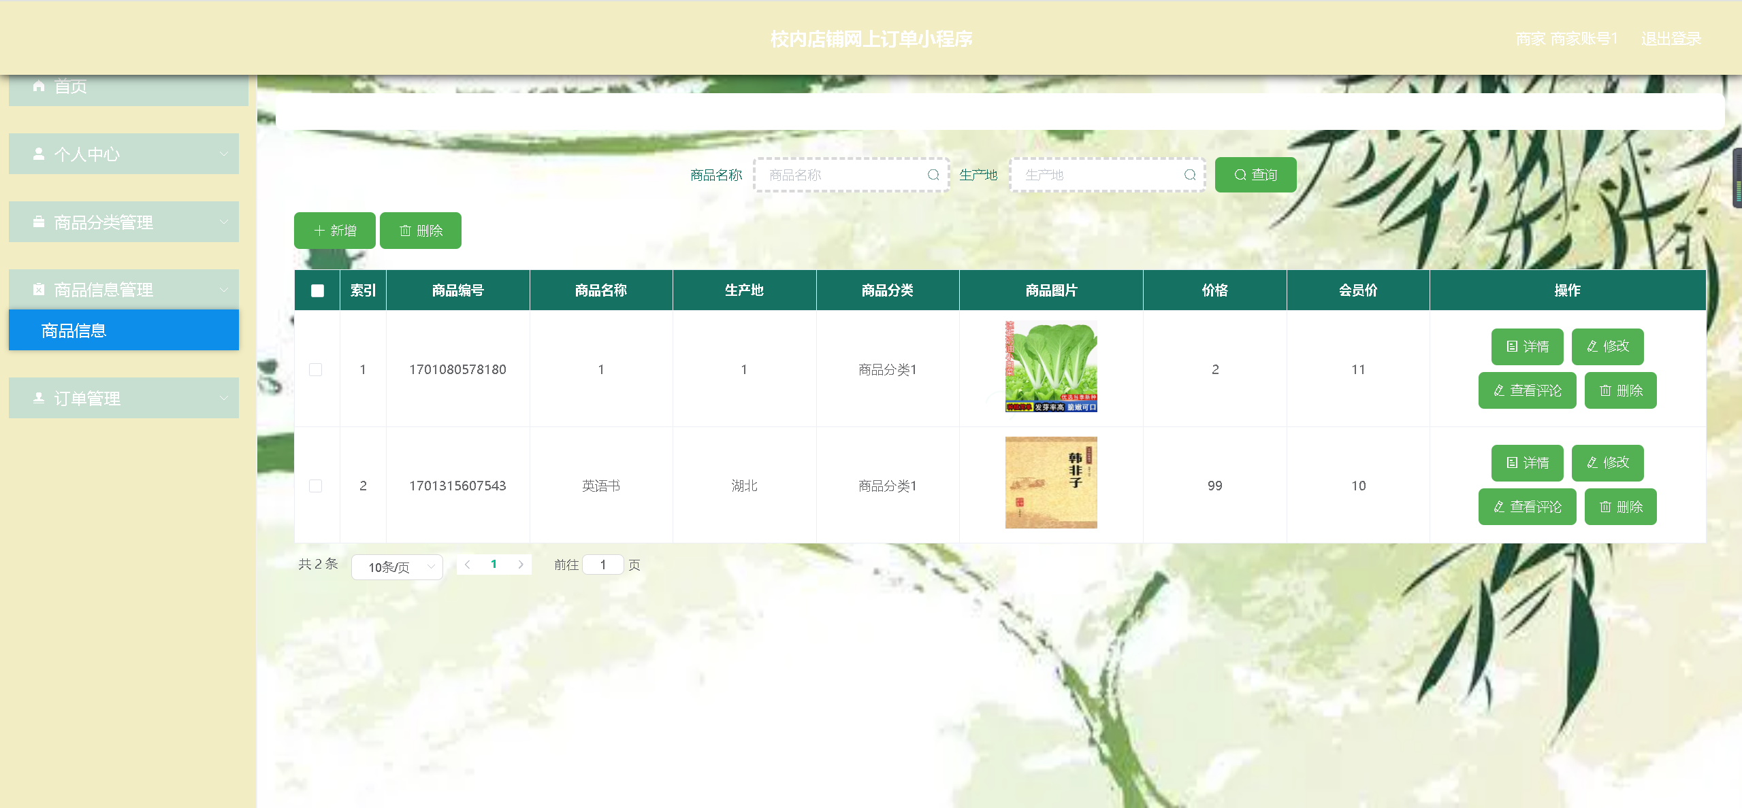Click the magnifier icon in 商品名称 field
The image size is (1742, 808).
tap(933, 175)
